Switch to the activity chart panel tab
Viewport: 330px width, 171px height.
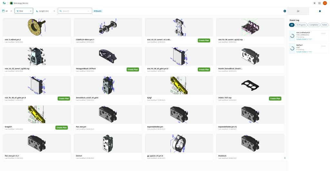pyautogui.click(x=298, y=11)
